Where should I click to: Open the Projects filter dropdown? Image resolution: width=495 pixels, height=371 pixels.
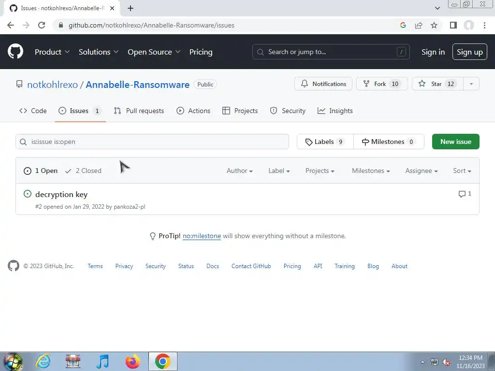320,171
